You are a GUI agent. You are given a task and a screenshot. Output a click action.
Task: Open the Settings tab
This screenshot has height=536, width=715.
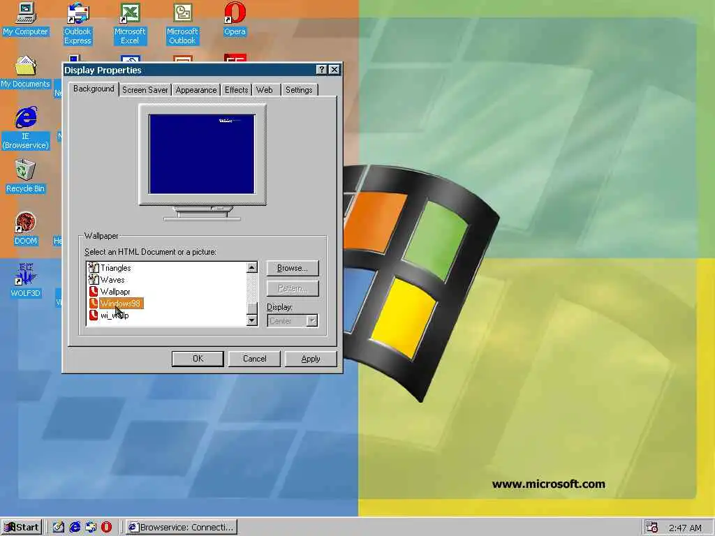point(299,90)
